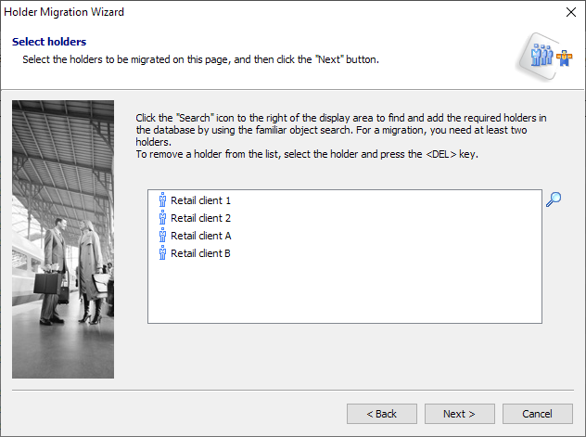Go to the previous page with Back
Viewport: 586px width, 437px height.
point(381,414)
